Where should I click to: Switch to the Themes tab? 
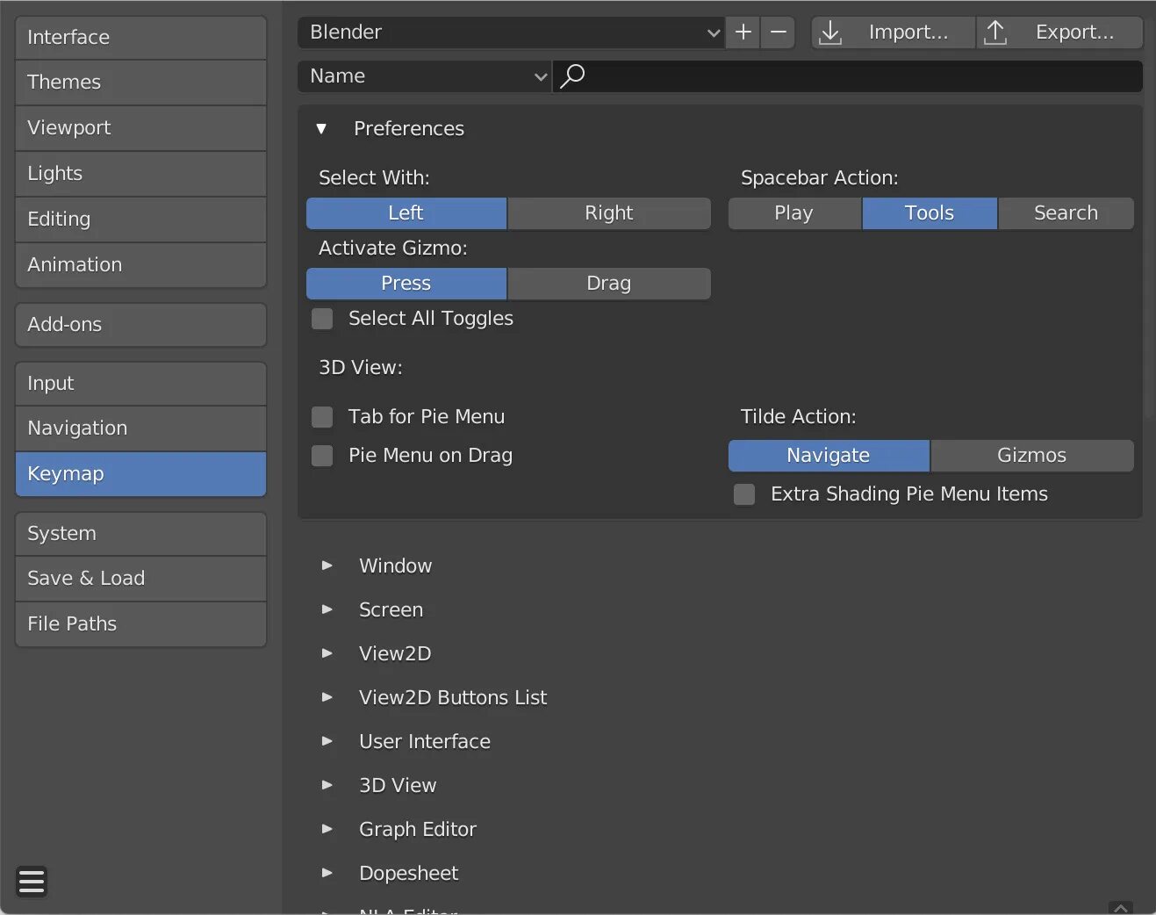140,83
